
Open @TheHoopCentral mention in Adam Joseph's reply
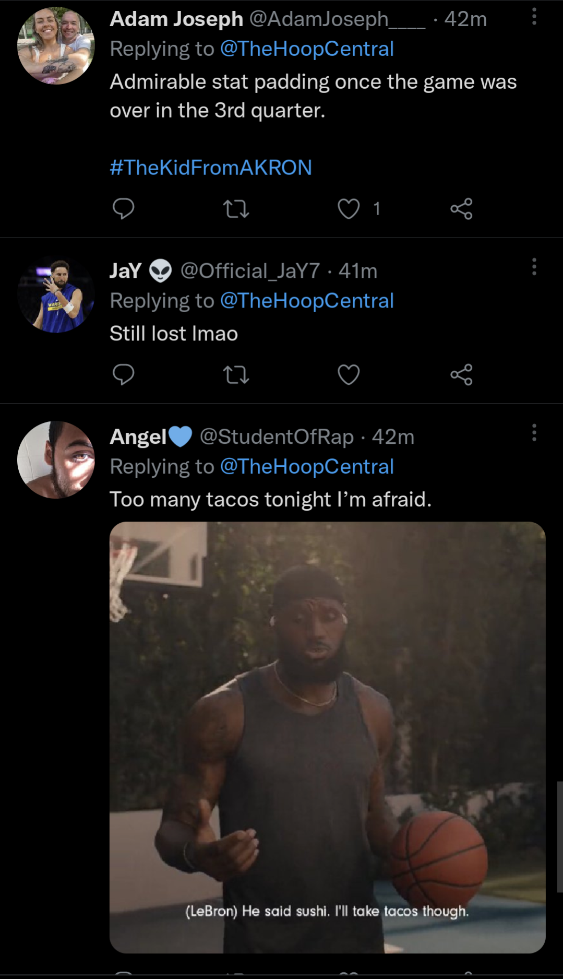307,49
